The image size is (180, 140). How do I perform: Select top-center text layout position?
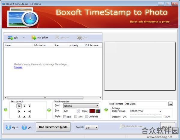(24, 106)
